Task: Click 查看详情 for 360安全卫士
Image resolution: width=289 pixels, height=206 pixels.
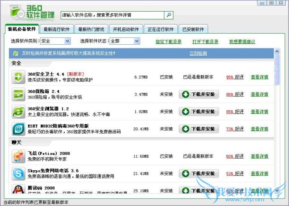Action: coord(260,77)
